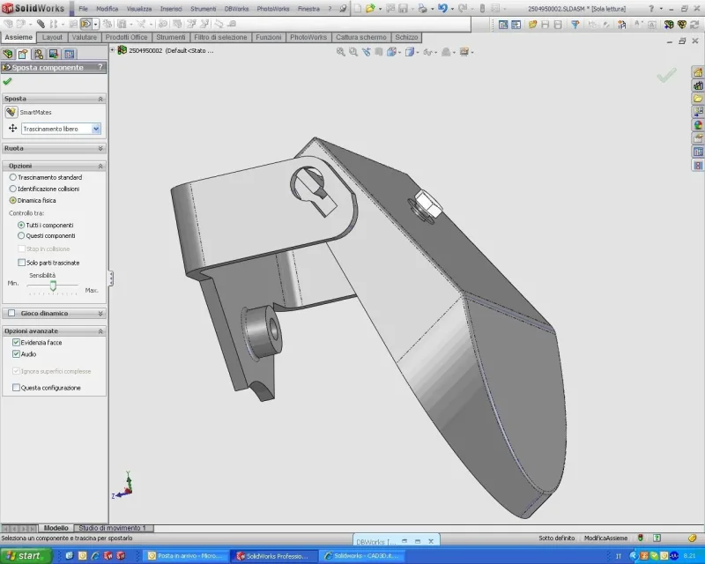
Task: Open the last manager-pane tab icon with a blue grid
Action: 70,54
